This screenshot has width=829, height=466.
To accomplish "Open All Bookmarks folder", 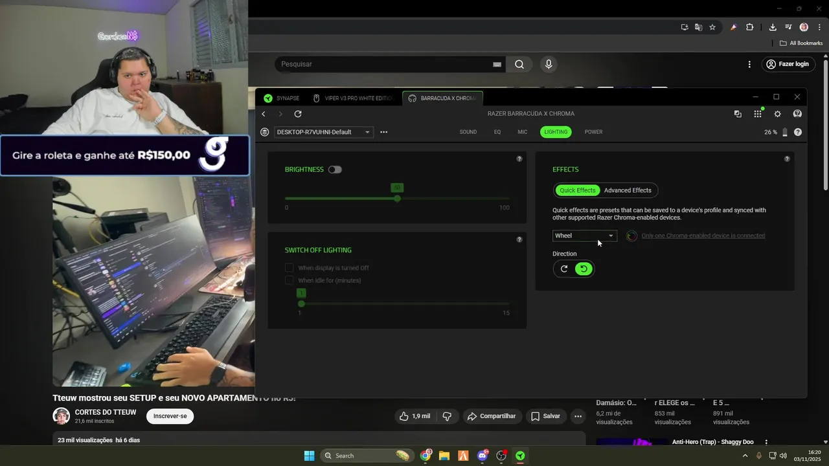I will click(801, 43).
